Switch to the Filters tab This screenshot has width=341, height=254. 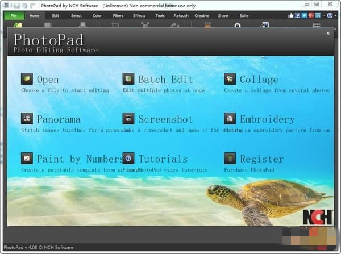[x=118, y=16]
